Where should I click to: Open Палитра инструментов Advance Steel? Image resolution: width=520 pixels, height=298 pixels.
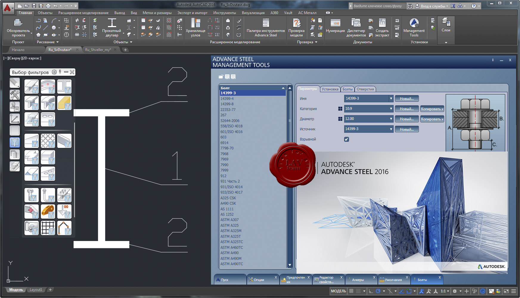pyautogui.click(x=266, y=27)
